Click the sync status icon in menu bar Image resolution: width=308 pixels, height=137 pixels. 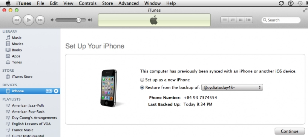coord(281,3)
